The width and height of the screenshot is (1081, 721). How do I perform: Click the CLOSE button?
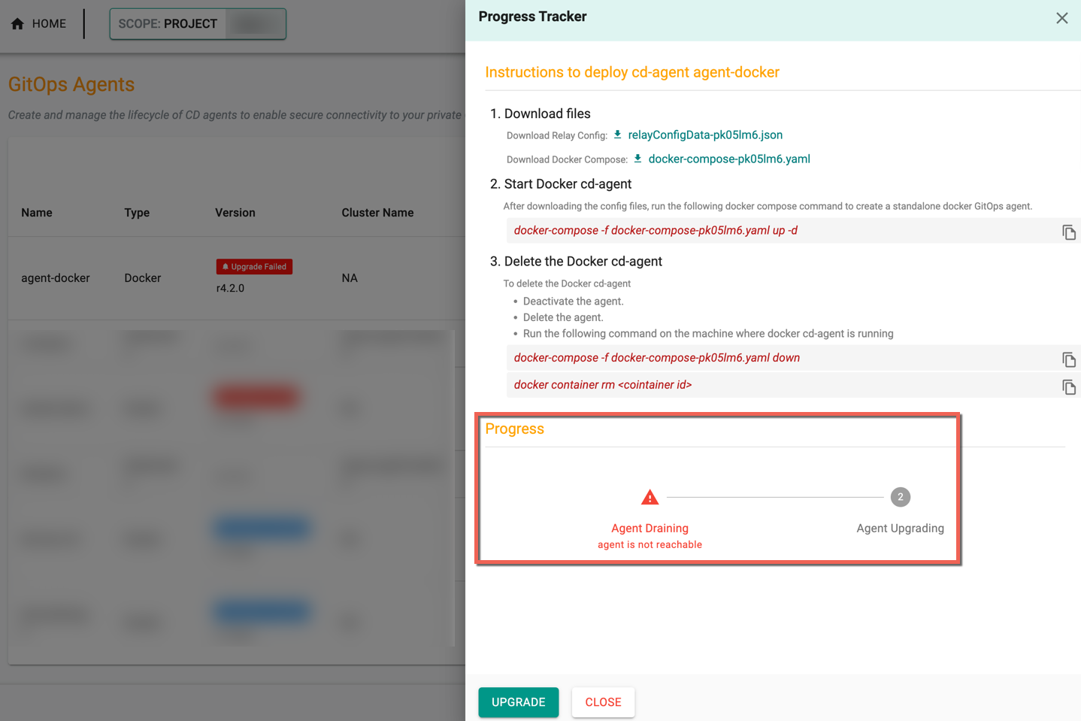pos(603,702)
